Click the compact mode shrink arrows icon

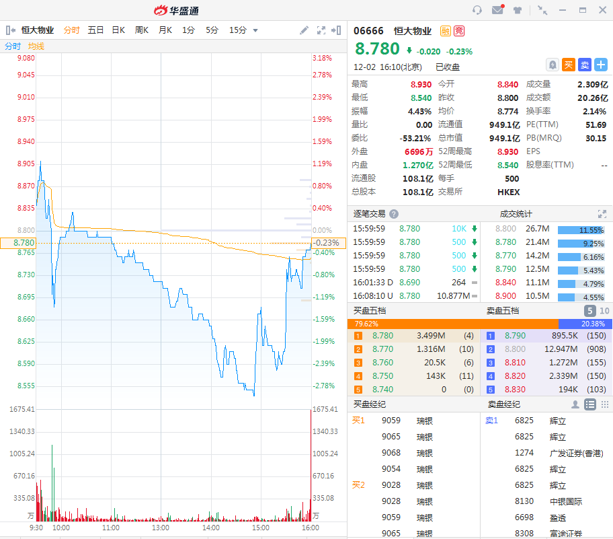[542, 10]
